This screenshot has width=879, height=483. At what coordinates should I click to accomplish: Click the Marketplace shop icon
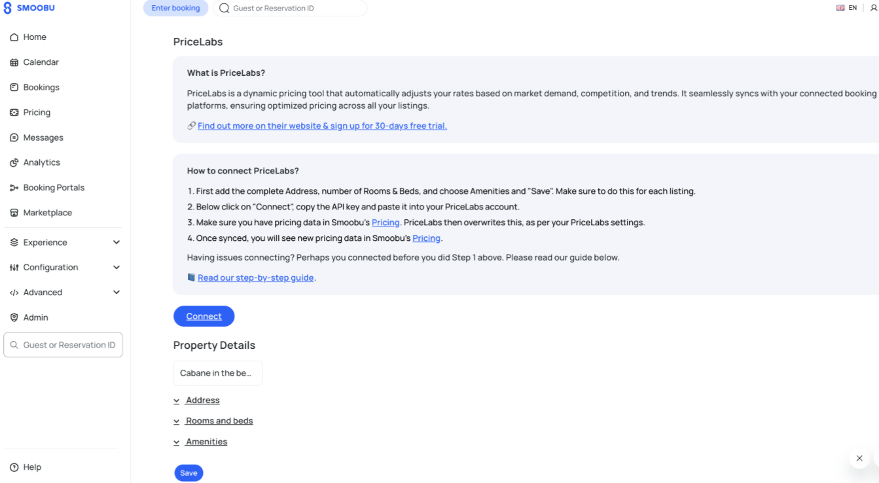(14, 213)
